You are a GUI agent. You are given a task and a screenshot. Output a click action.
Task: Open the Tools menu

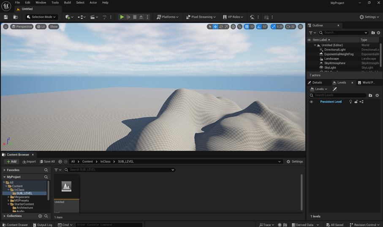55,3
